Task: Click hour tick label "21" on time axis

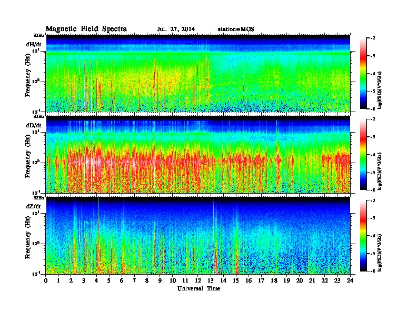Action: tap(312, 280)
